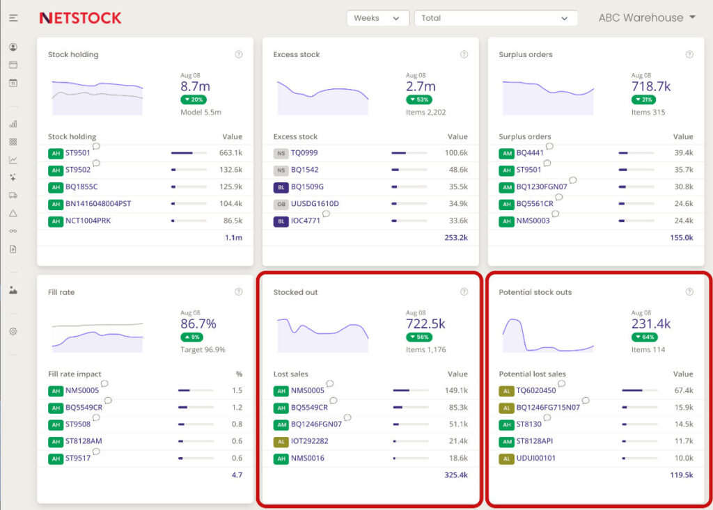
Task: Click the AI sparkle icon in sidebar
Action: pos(12,175)
